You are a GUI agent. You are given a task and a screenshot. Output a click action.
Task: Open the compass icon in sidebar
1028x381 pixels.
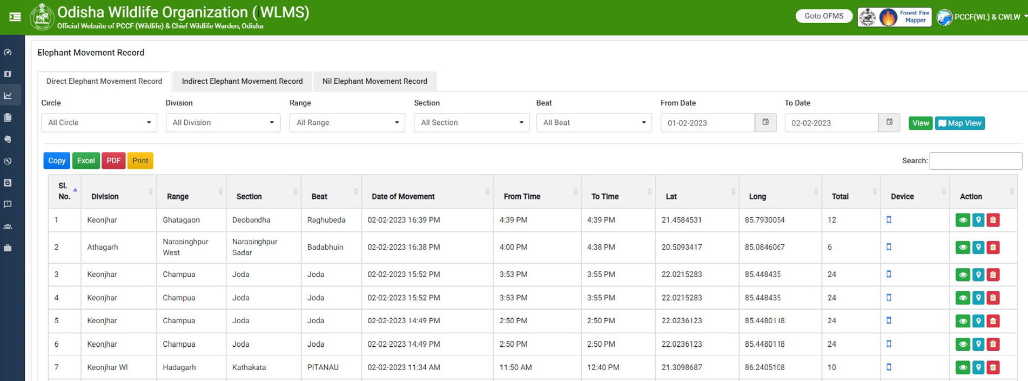(8, 161)
